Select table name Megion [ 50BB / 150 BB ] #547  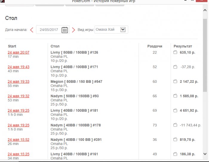pyautogui.click(x=76, y=82)
